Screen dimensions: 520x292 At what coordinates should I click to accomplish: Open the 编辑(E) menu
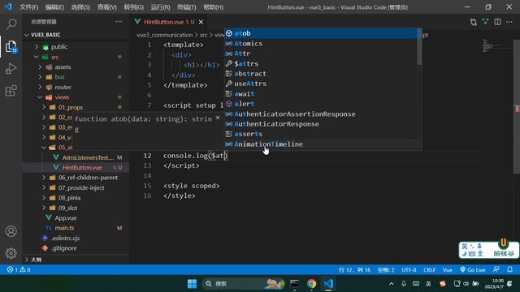point(54,7)
